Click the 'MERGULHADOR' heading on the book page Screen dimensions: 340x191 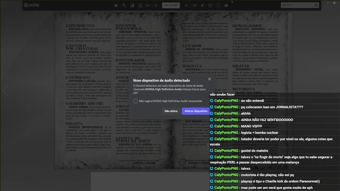click(x=247, y=26)
